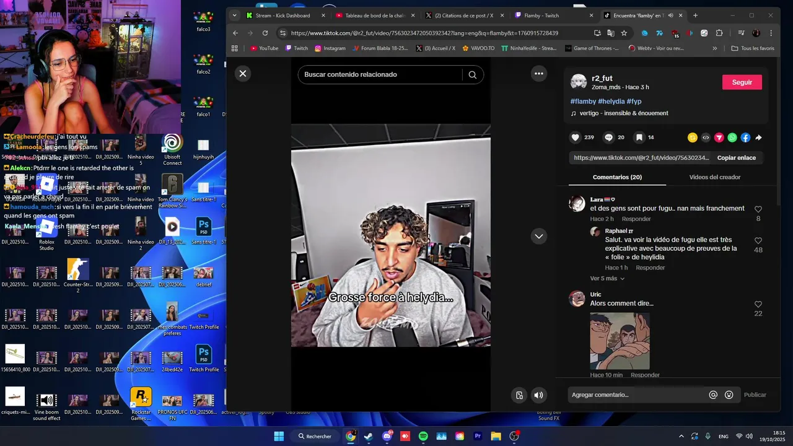Select Ubisoft Connect desktop icon
The width and height of the screenshot is (793, 446).
(172, 149)
